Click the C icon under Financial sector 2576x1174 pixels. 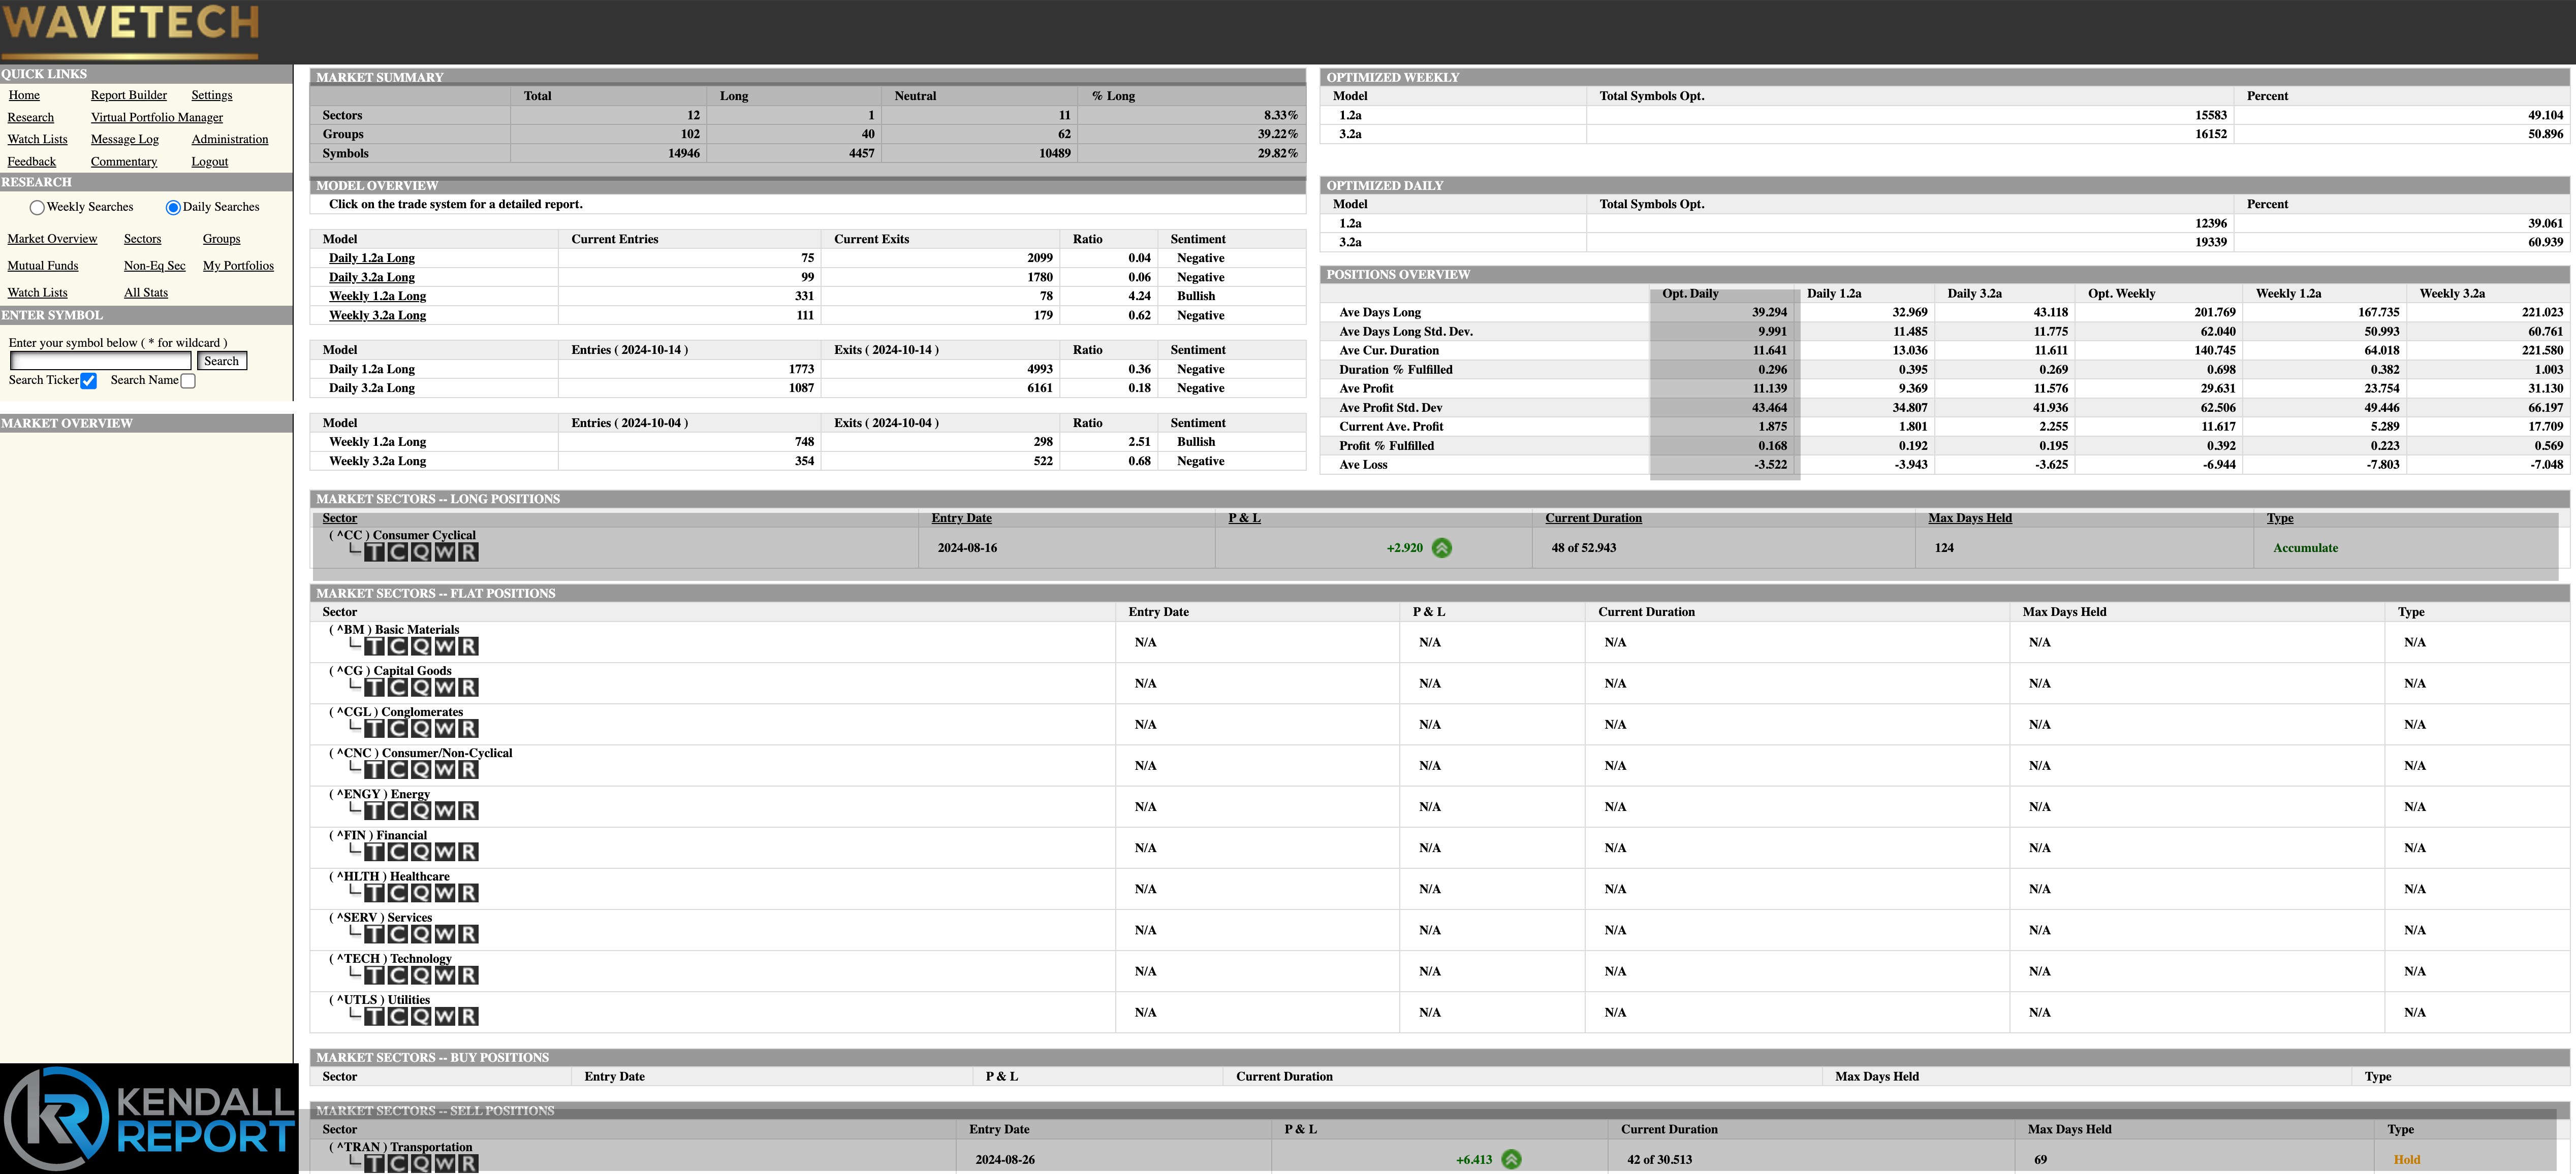pos(398,852)
